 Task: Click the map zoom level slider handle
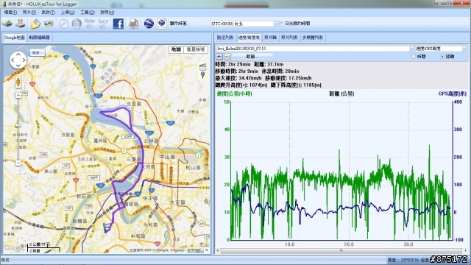click(18, 124)
